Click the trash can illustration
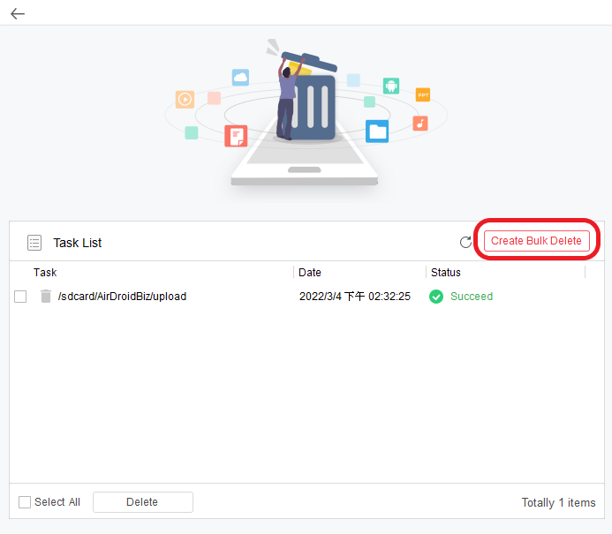 point(308,97)
